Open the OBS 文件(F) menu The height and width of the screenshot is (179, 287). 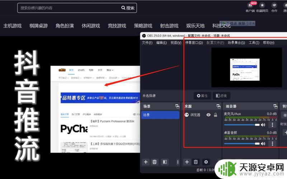pos(147,43)
